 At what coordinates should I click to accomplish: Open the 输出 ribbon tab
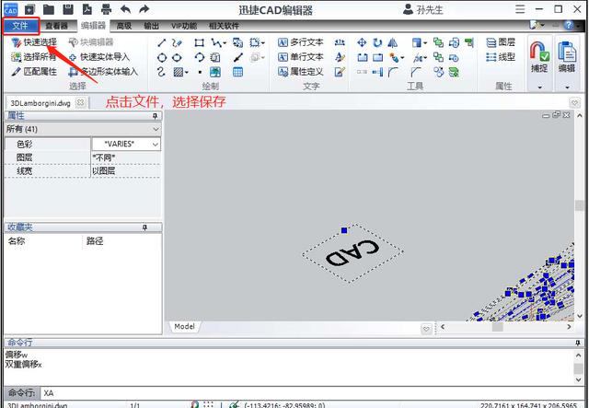[151, 26]
